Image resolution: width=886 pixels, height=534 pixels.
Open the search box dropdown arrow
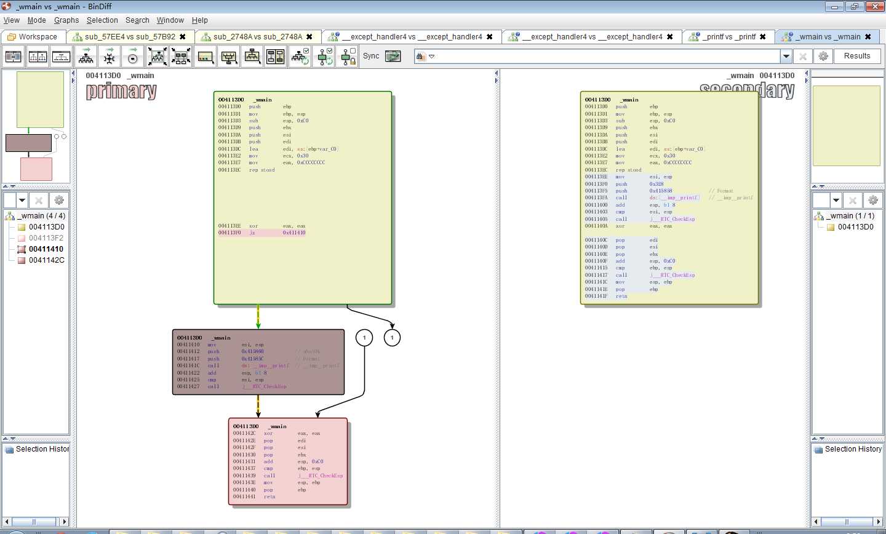786,57
